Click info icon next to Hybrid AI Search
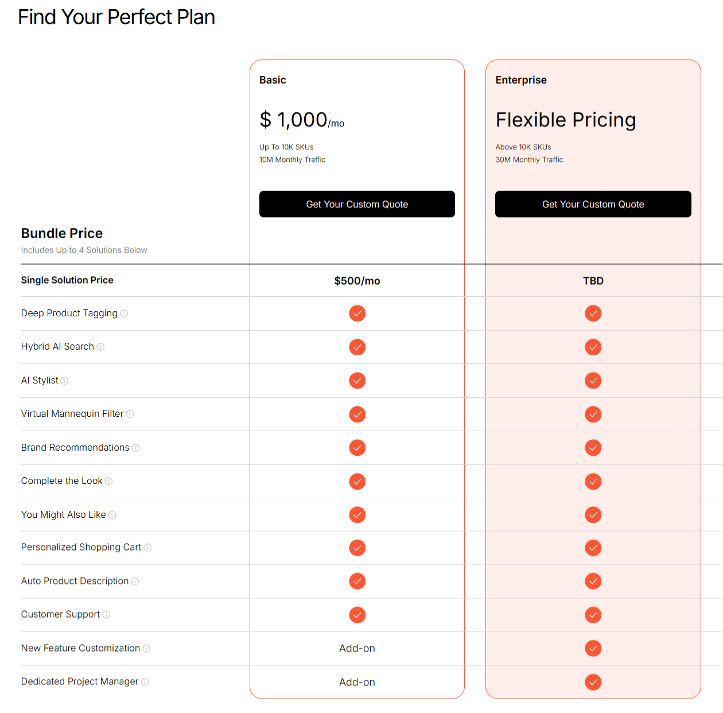This screenshot has width=723, height=713. coord(100,347)
